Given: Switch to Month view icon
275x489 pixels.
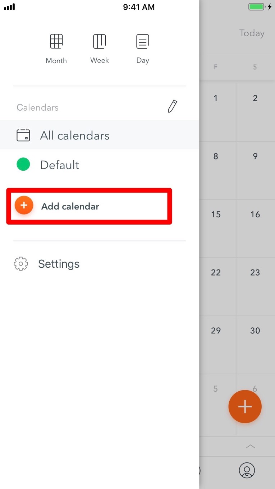Looking at the screenshot, I should pos(56,41).
